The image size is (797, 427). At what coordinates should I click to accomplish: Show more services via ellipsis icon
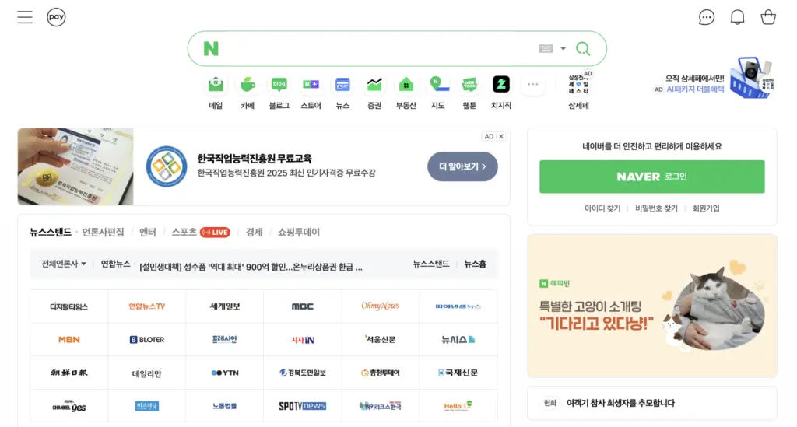532,85
